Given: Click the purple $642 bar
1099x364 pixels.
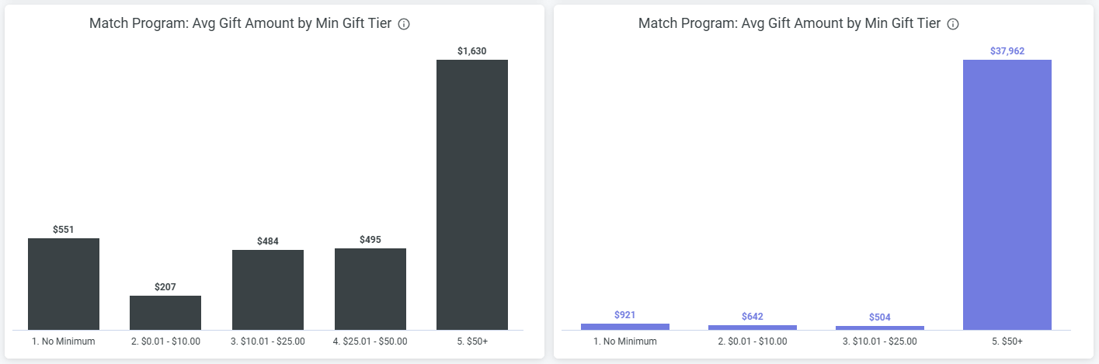Looking at the screenshot, I should point(753,328).
